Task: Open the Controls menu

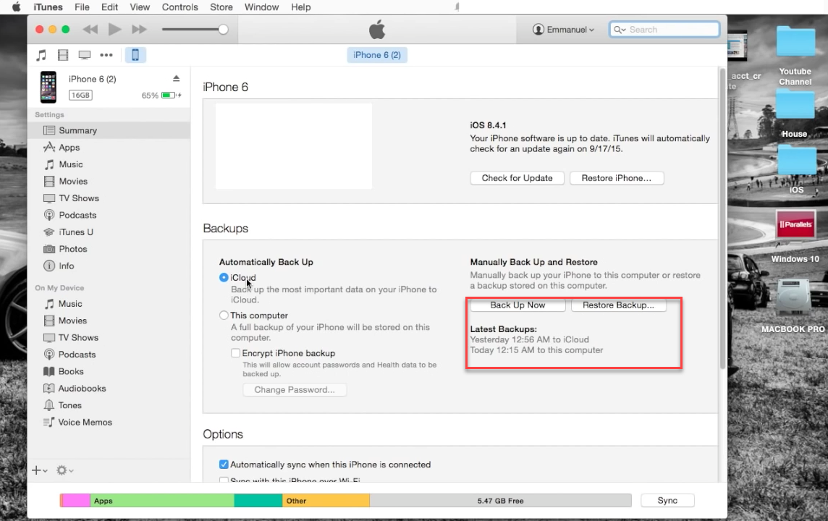Action: click(180, 7)
